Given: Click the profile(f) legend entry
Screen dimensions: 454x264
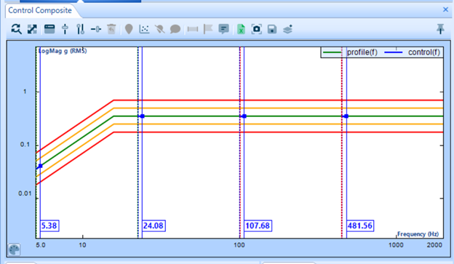Looking at the screenshot, I should (x=351, y=52).
